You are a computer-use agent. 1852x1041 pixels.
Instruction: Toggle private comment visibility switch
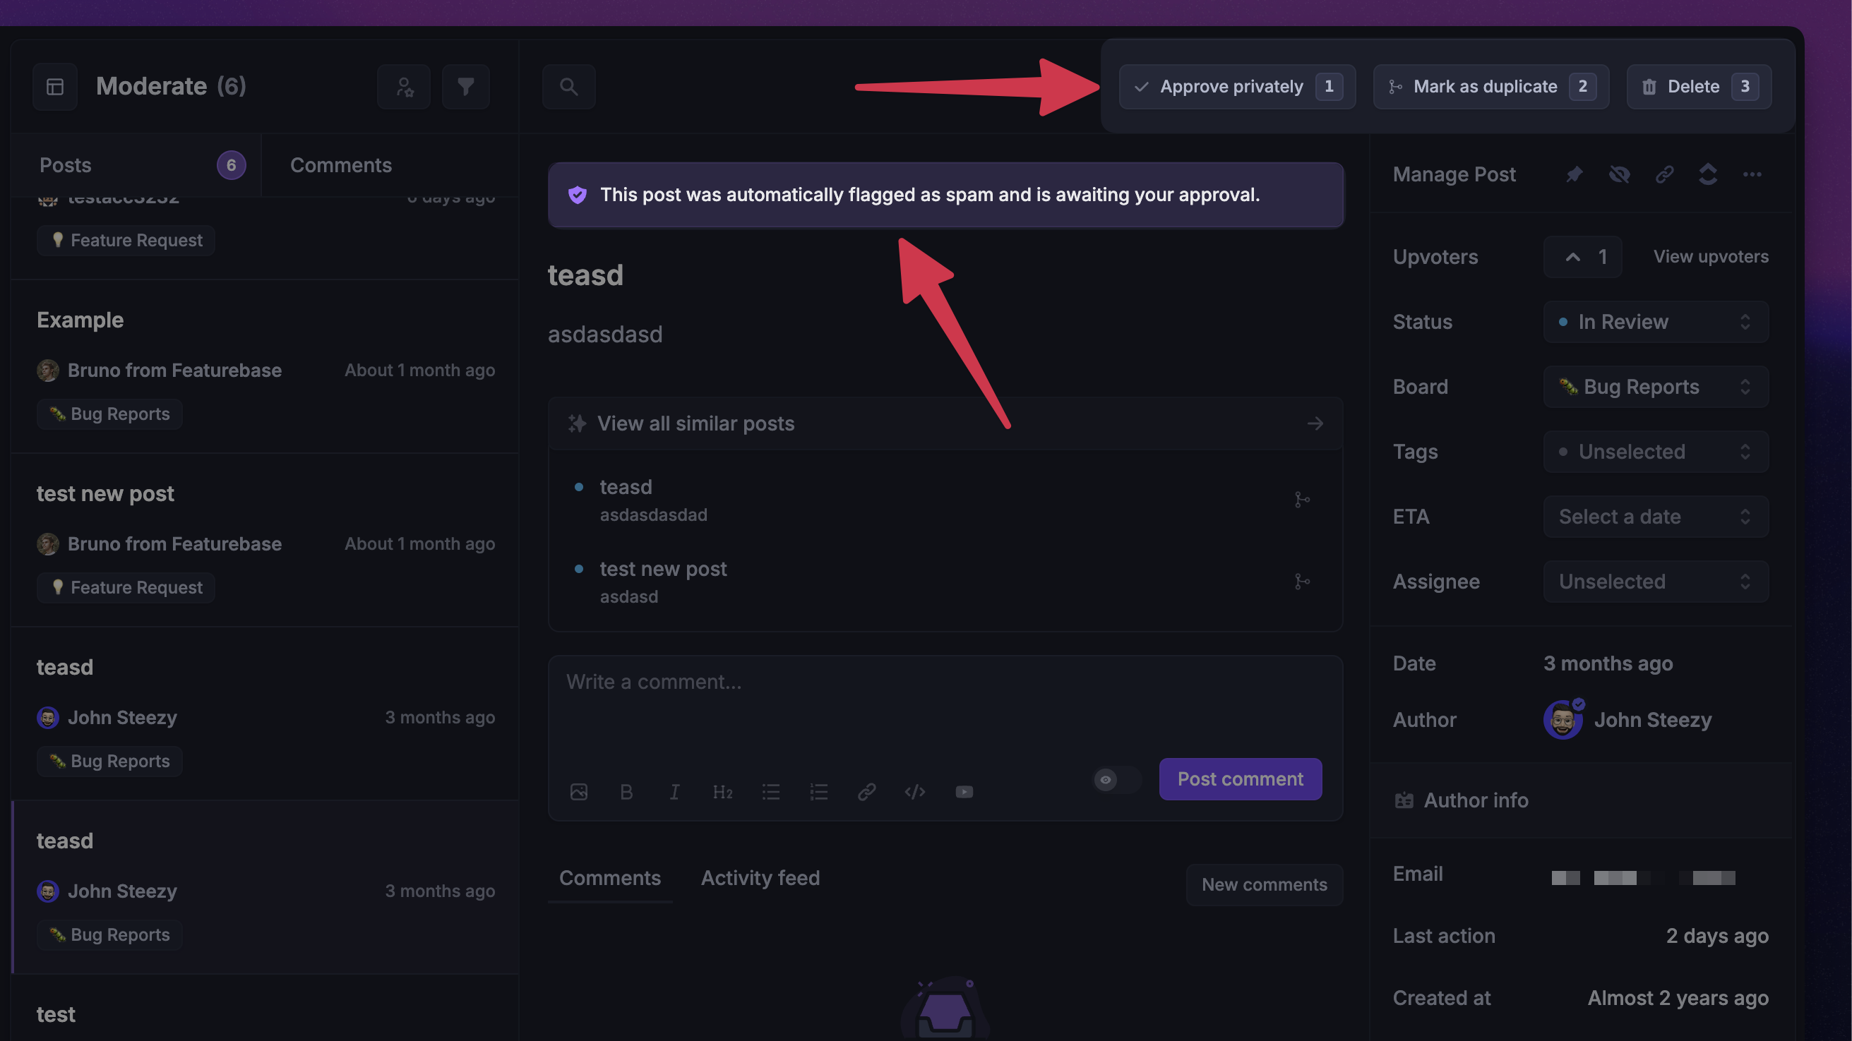[1116, 779]
